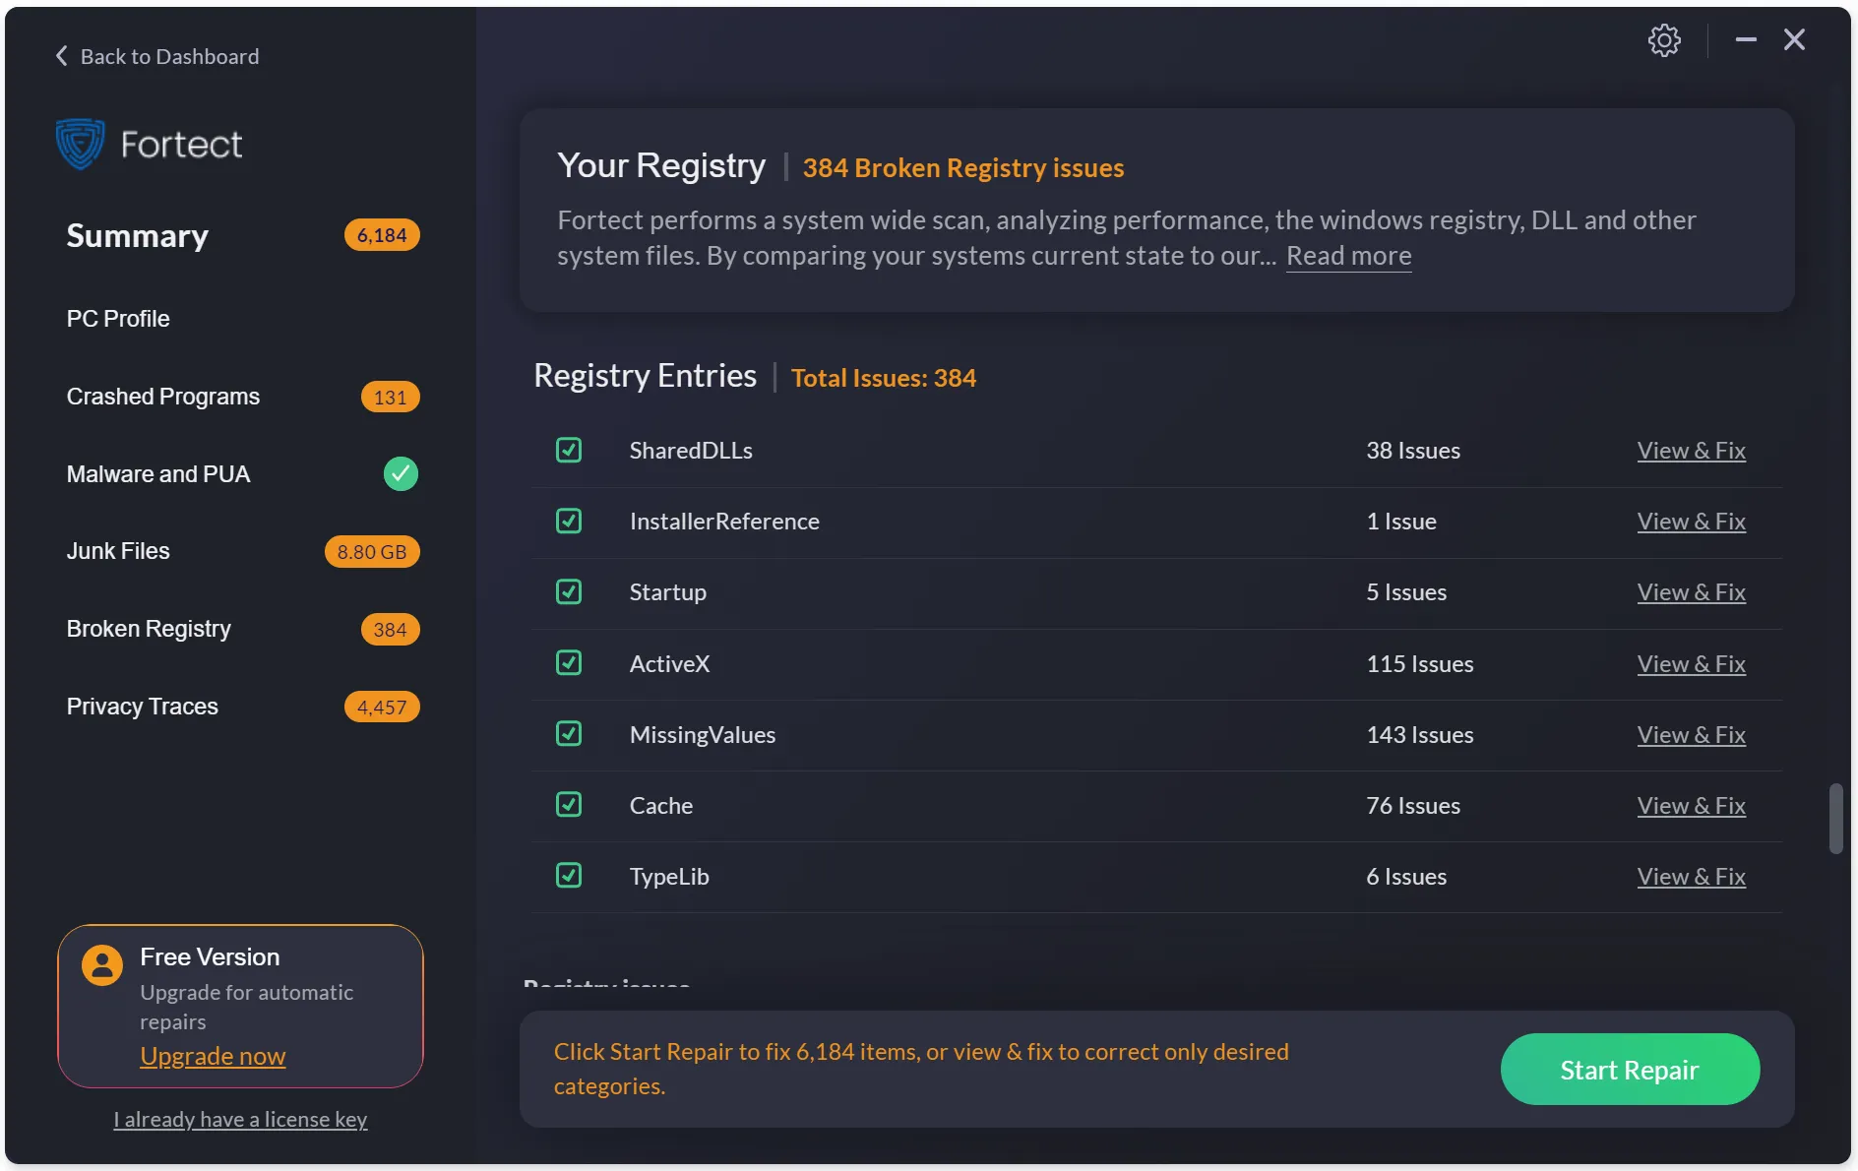Uncheck the TypeLib checkbox
This screenshot has width=1858, height=1171.
point(569,875)
